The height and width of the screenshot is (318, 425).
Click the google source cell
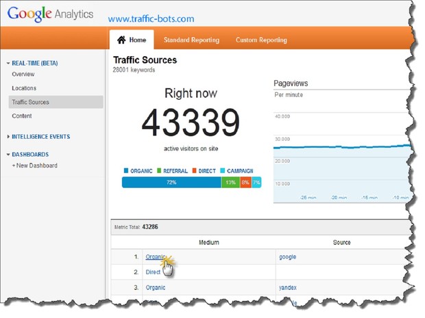(x=288, y=257)
